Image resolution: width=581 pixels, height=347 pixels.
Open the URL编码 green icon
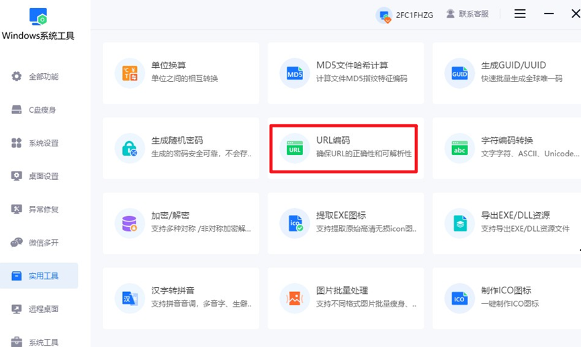tap(295, 148)
